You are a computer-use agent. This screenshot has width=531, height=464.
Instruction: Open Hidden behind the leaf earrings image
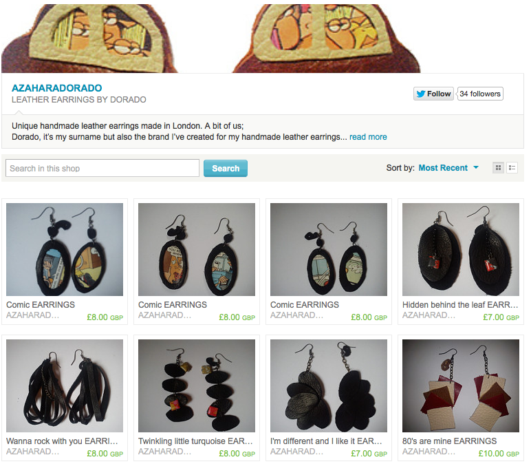pos(461,249)
